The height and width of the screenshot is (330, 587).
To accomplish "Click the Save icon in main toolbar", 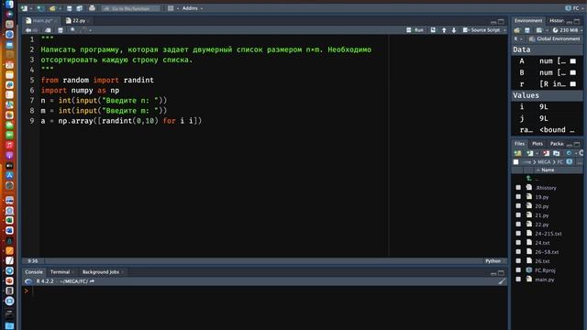I will (70, 8).
